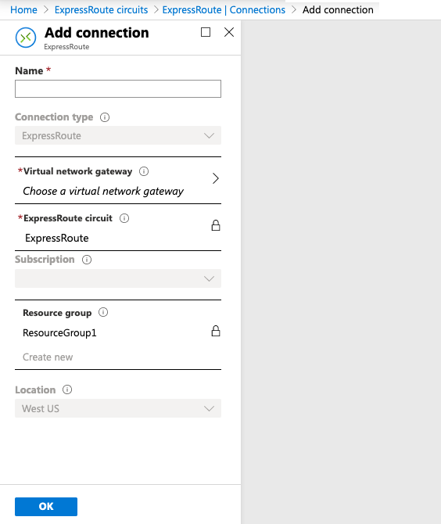Click the Add connection title heading
This screenshot has height=524, width=441.
point(97,33)
